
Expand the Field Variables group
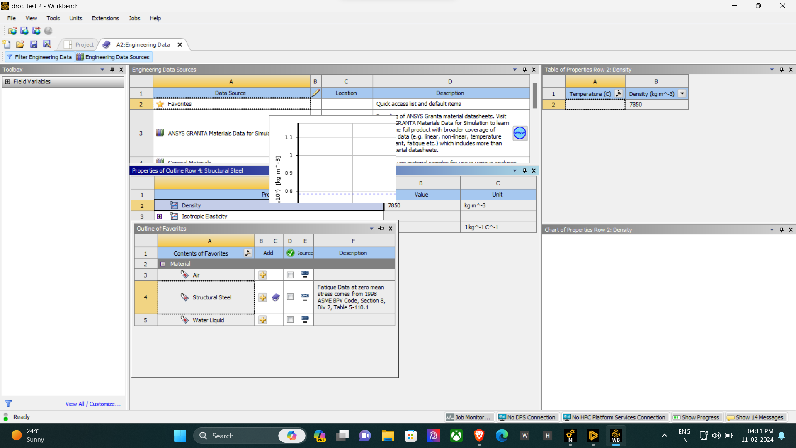click(x=7, y=82)
